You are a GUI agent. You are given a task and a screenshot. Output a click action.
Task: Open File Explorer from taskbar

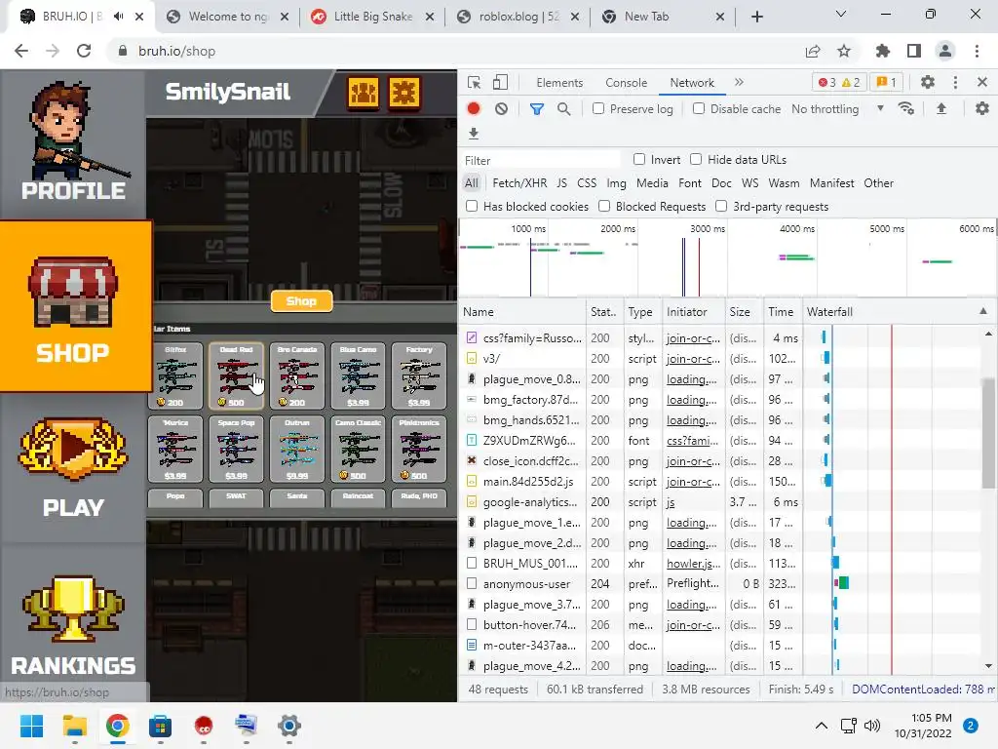(x=74, y=726)
